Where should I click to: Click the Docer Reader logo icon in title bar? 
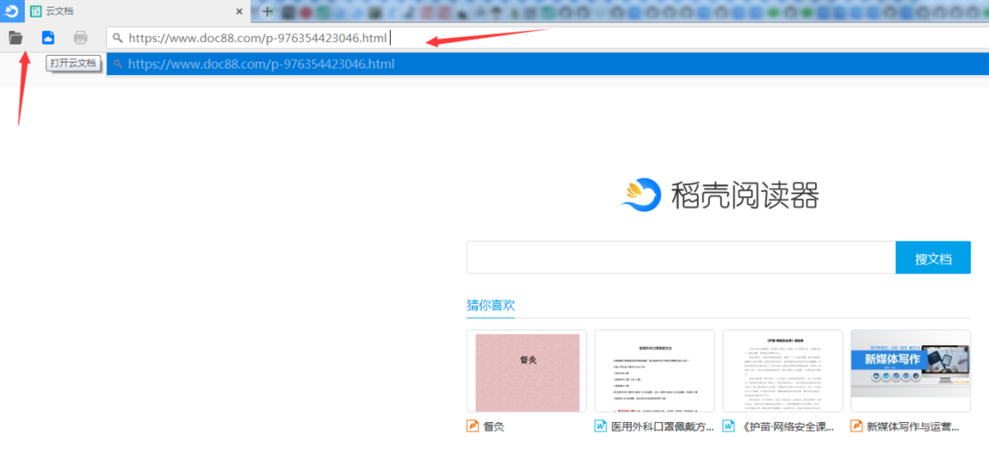click(12, 11)
